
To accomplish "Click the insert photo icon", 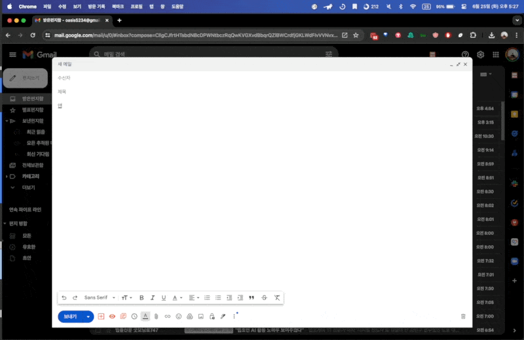I will tap(200, 316).
